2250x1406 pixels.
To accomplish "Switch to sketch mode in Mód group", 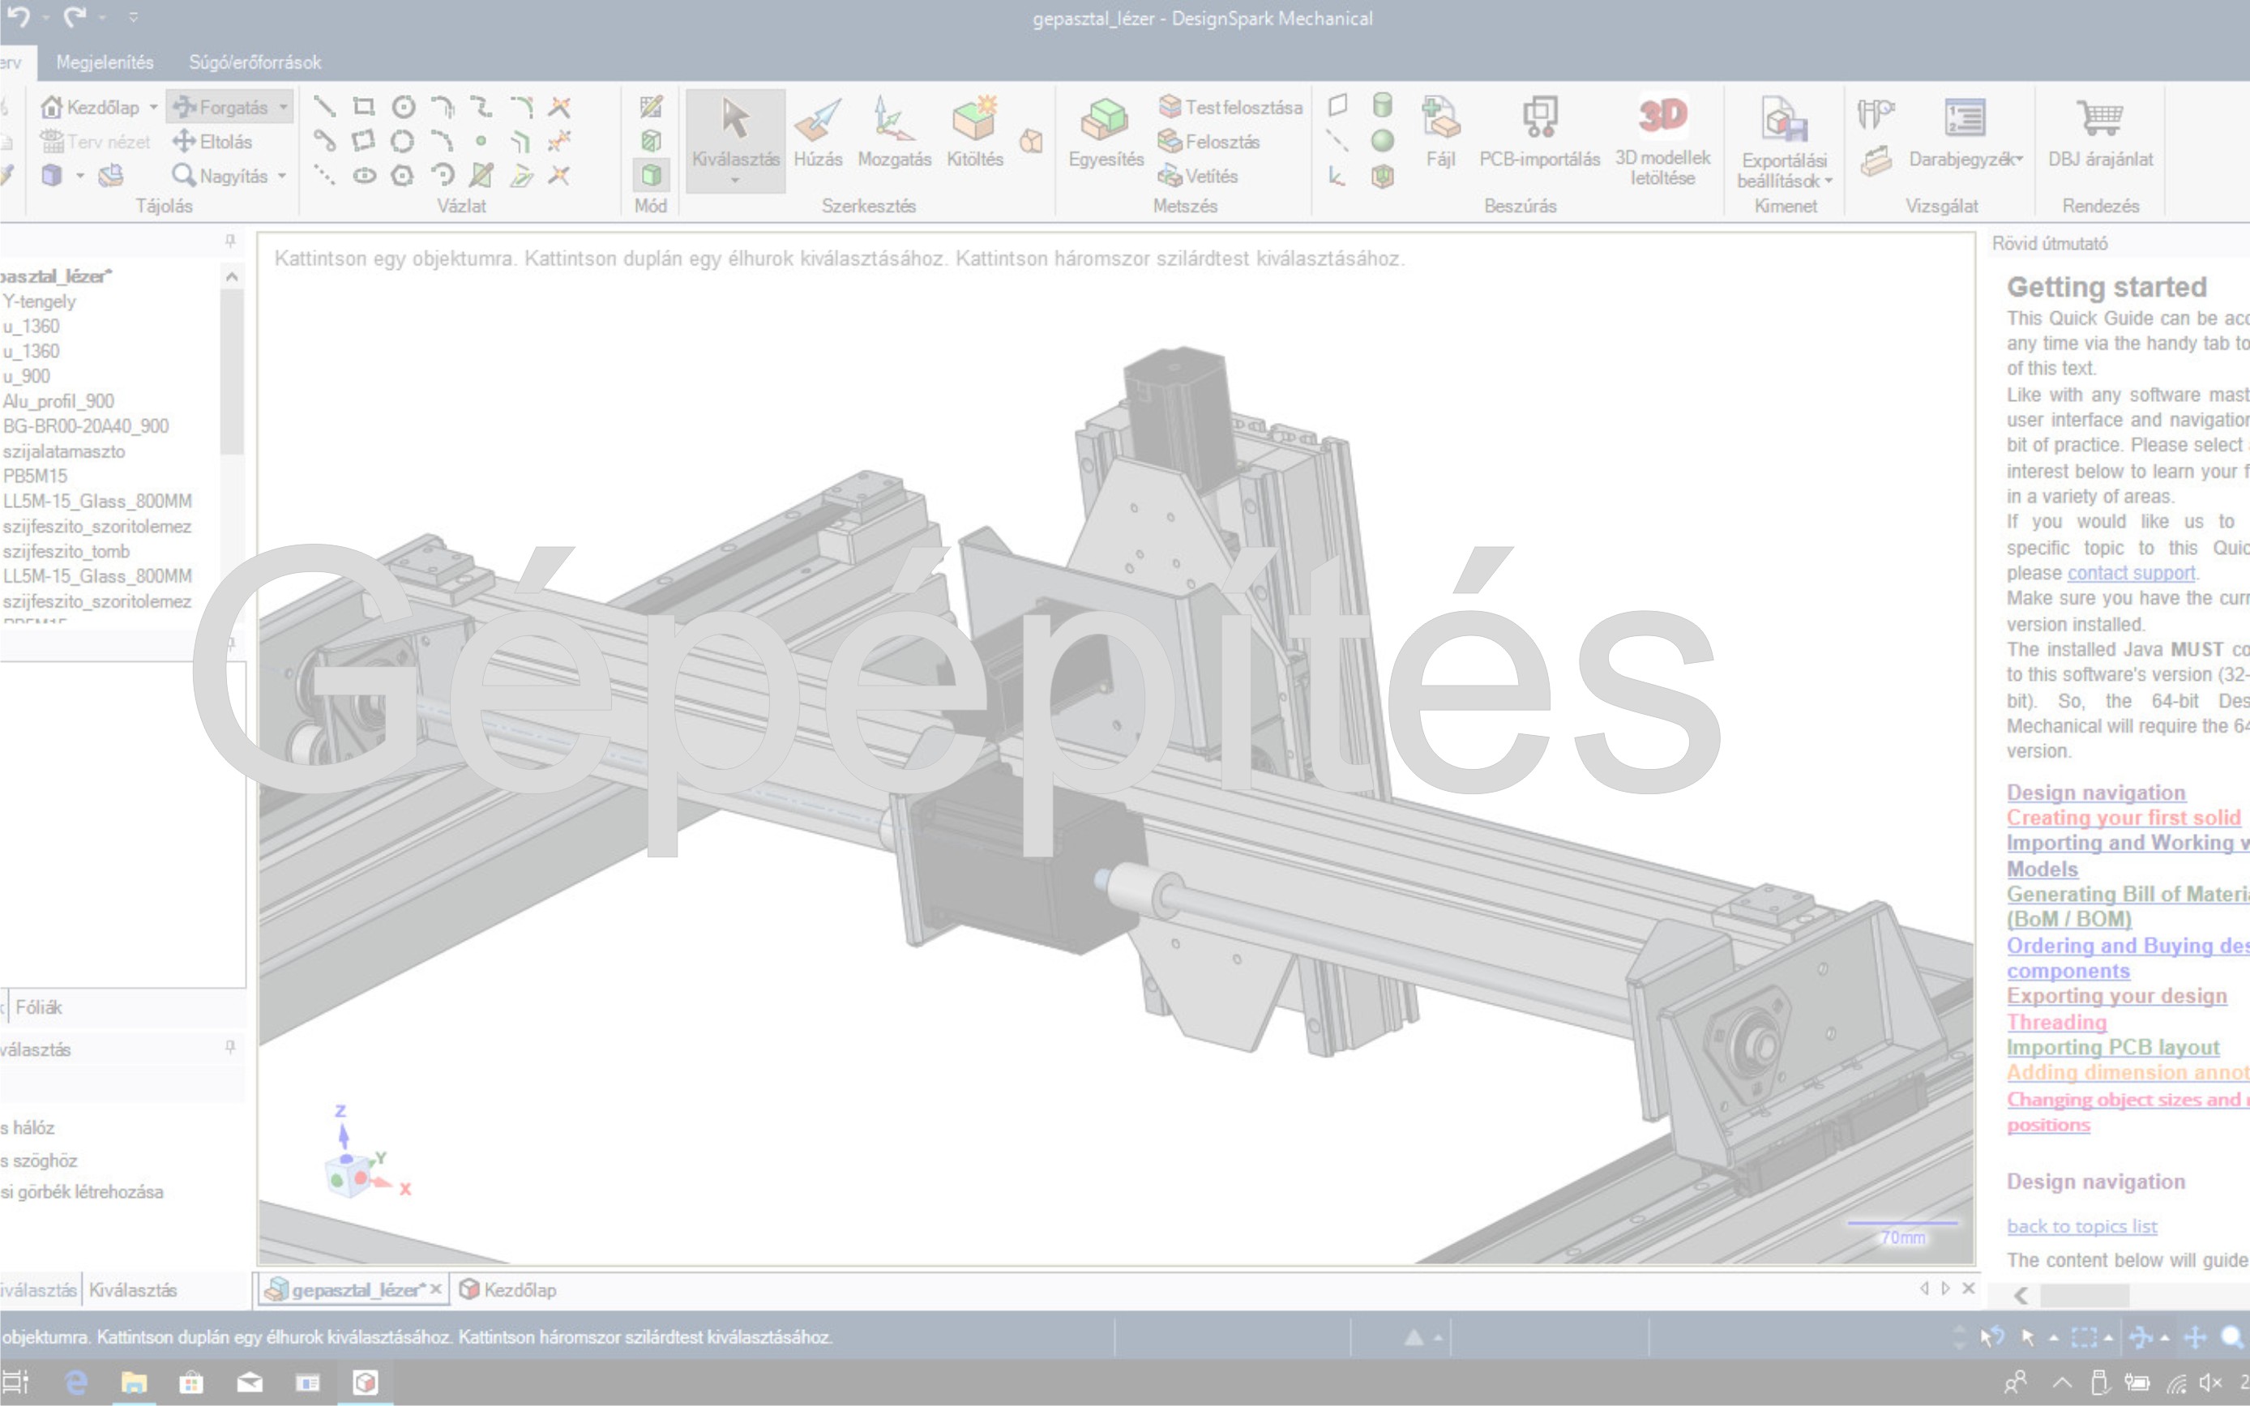I will 651,107.
